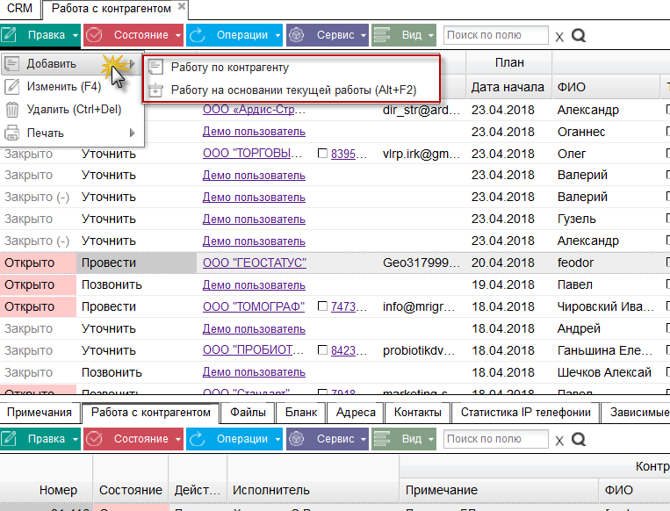Select the Шечков Алексай name cell
This screenshot has height=511, width=670.
pyautogui.click(x=604, y=372)
